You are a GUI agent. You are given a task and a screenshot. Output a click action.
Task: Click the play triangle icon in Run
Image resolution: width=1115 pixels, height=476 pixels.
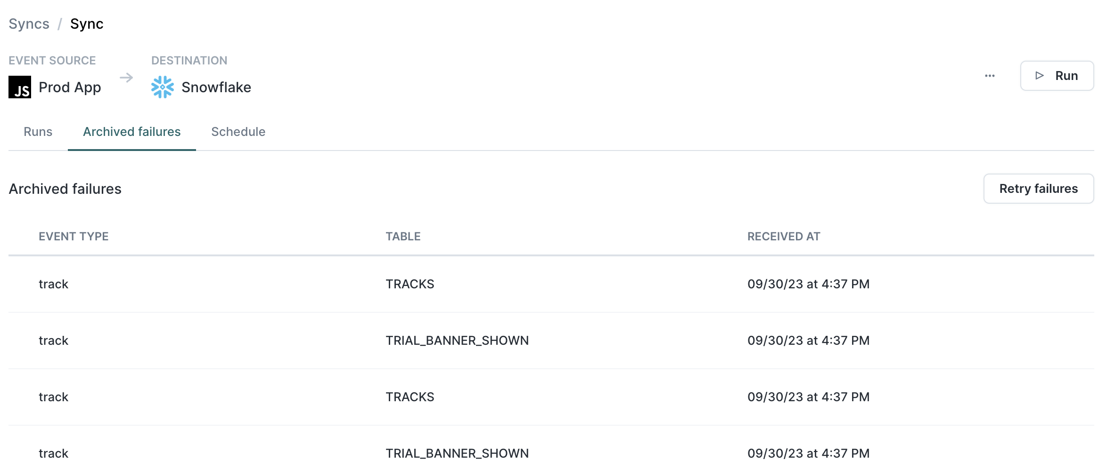pos(1040,76)
